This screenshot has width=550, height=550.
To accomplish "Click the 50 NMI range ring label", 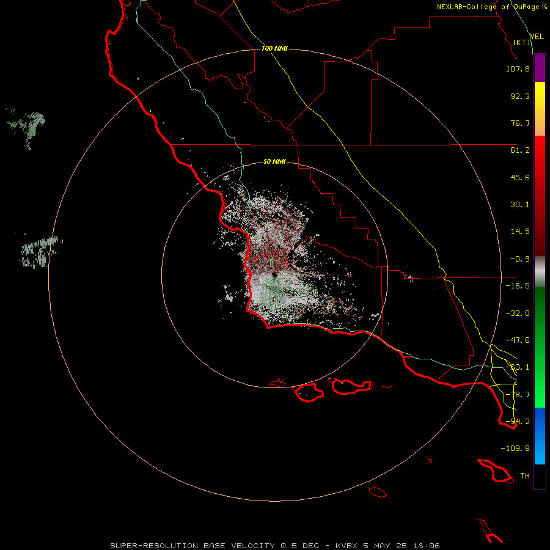I will [x=274, y=161].
